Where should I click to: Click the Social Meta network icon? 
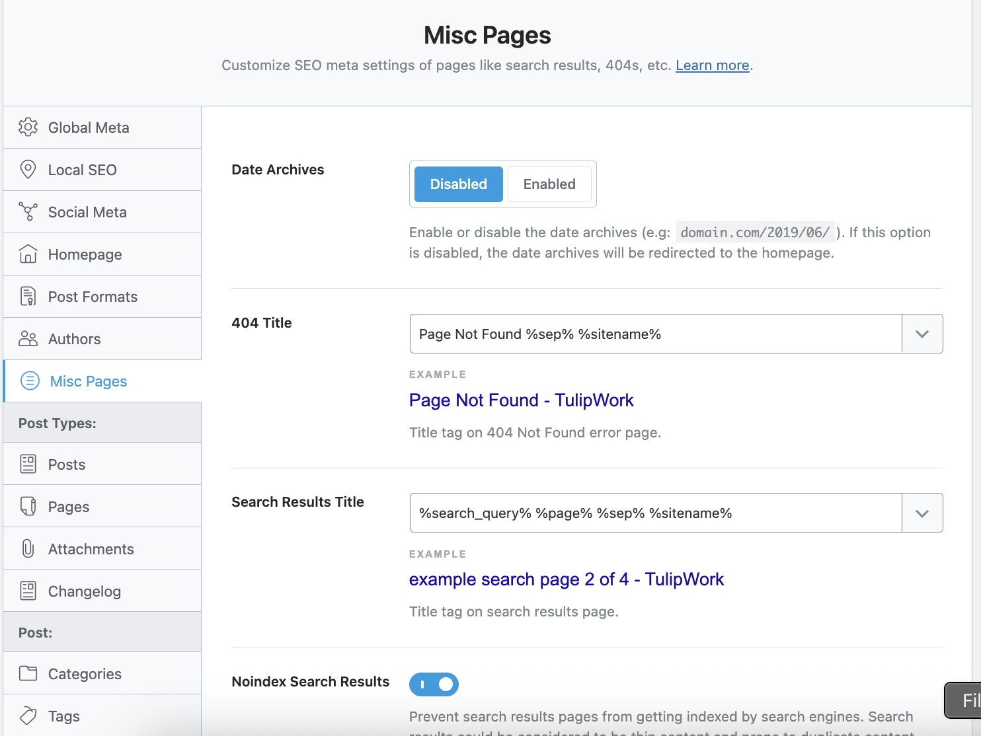(28, 211)
